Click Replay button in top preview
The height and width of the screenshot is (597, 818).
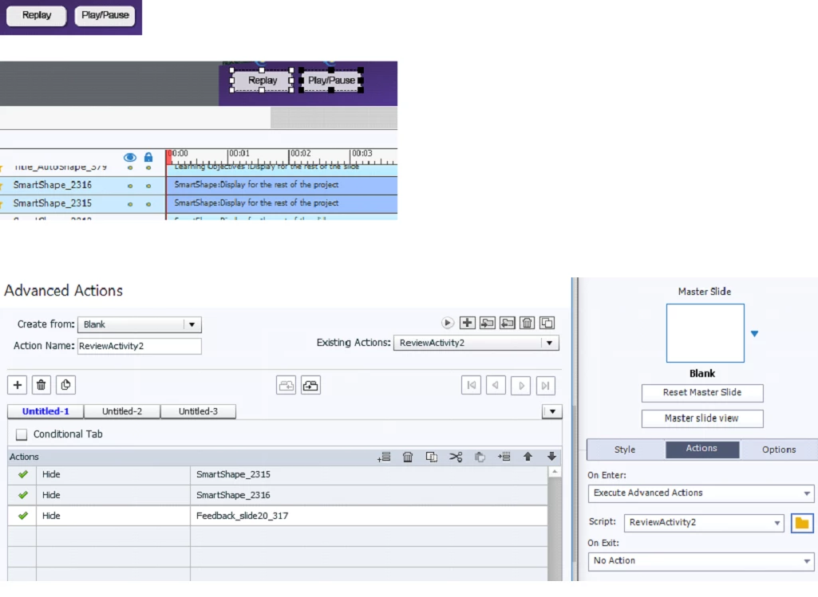tap(37, 15)
